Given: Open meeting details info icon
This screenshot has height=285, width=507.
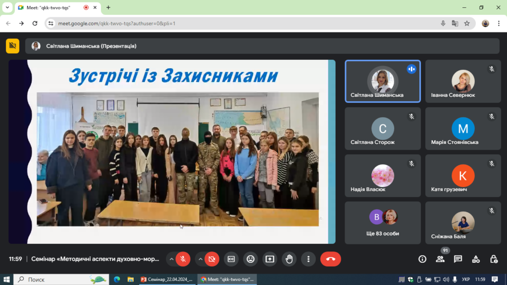Looking at the screenshot, I should tap(422, 259).
